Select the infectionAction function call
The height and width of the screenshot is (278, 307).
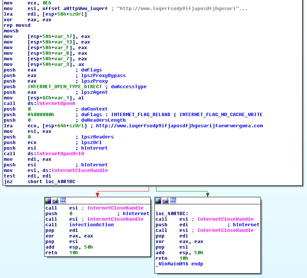92,225
